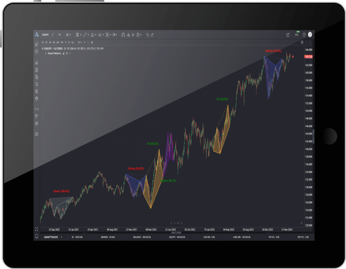The height and width of the screenshot is (269, 346).
Task: Open the community people icon in sidebar
Action: (37, 63)
